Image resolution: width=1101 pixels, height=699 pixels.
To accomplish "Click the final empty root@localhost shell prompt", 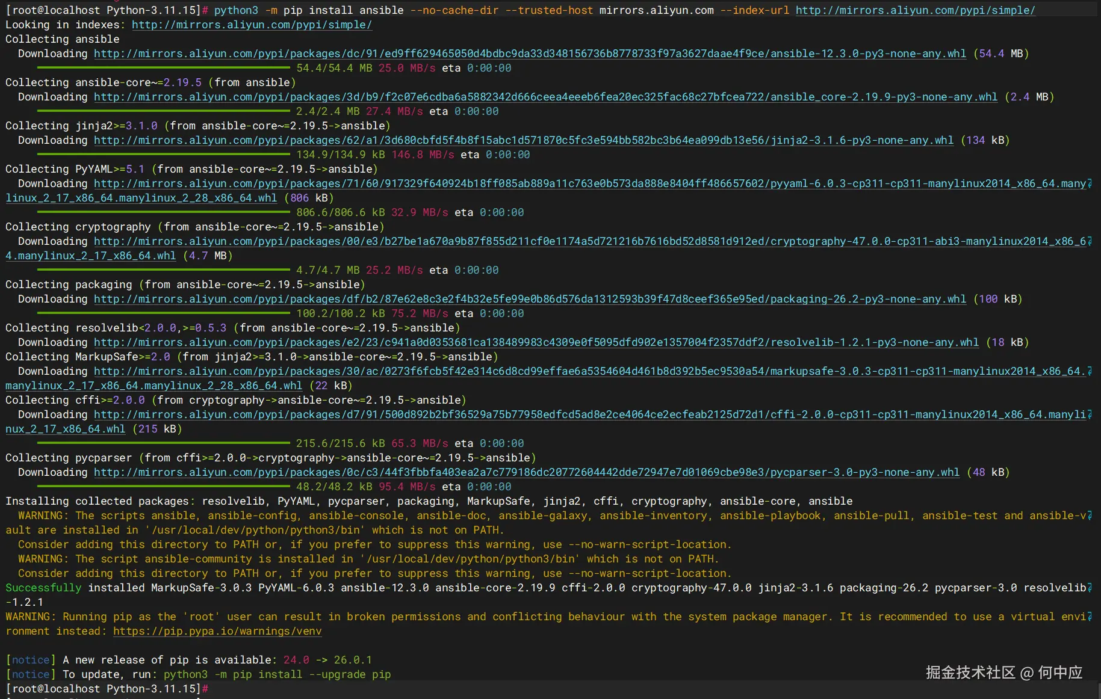I will (x=107, y=689).
